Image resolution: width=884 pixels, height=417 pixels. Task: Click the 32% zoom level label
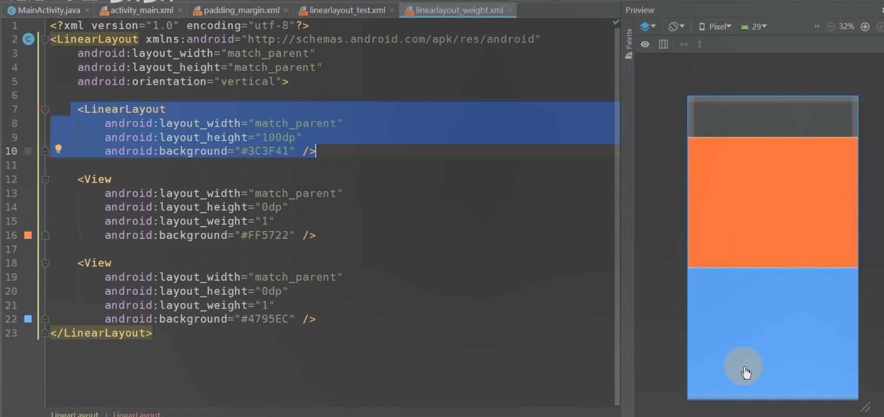click(x=847, y=26)
